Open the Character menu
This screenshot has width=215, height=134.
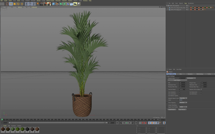[64, 1]
